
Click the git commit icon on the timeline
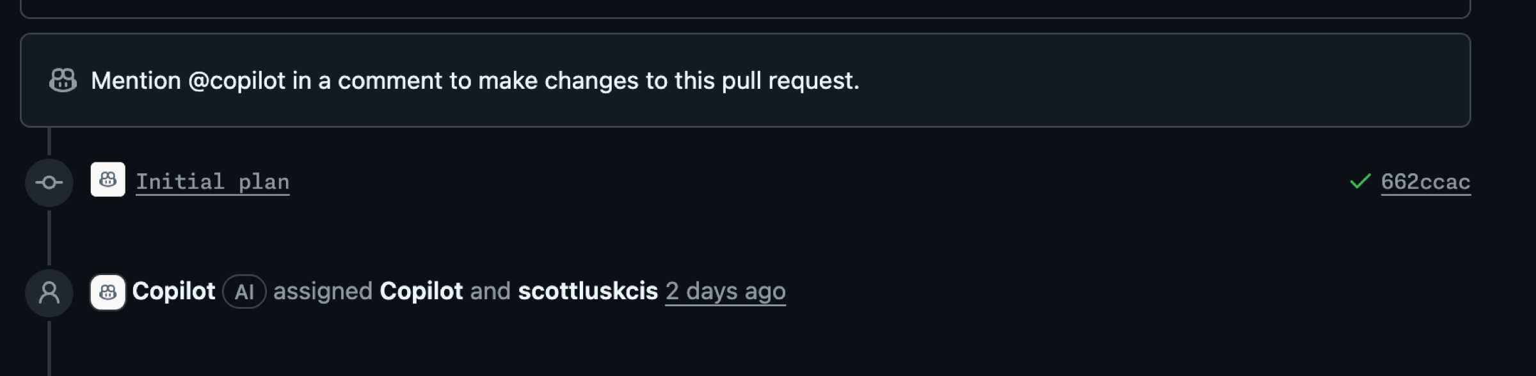pyautogui.click(x=49, y=183)
